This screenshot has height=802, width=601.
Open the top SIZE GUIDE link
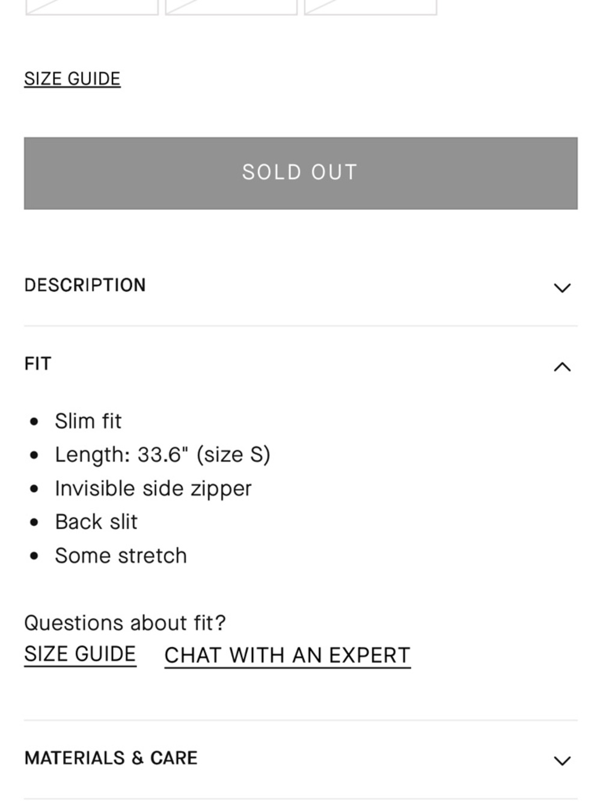pos(72,78)
